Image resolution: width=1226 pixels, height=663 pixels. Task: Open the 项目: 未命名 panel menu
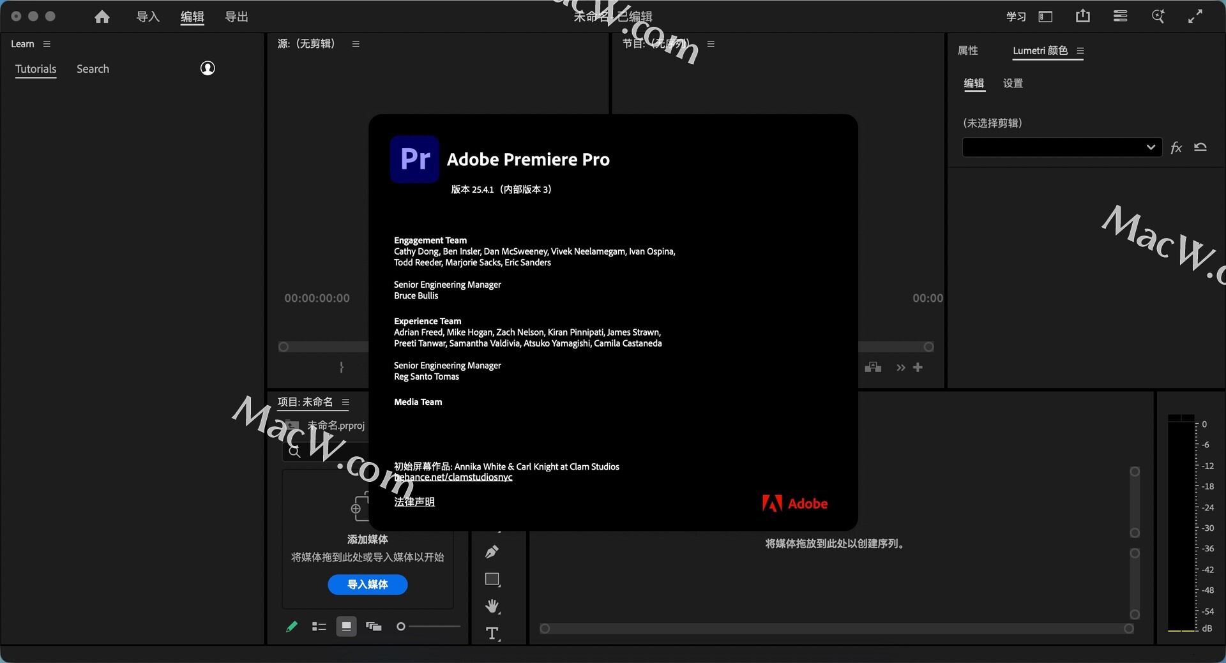[x=345, y=402]
